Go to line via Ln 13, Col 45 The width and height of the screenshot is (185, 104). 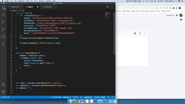coord(56,97)
